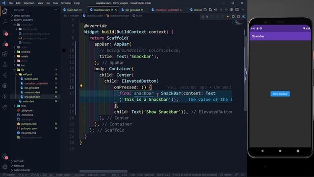Restart the debug session

coord(233,17)
